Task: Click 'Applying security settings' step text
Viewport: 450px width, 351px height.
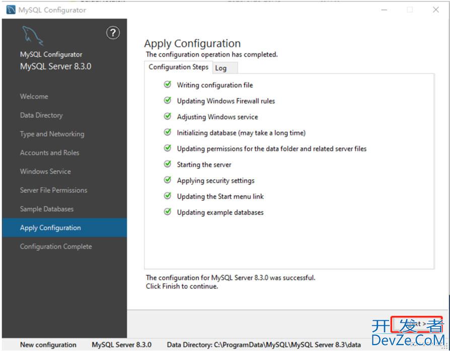Action: click(215, 181)
